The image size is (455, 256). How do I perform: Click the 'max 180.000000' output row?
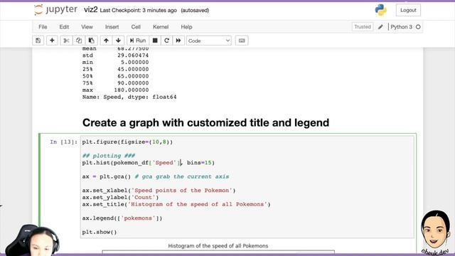[115, 90]
